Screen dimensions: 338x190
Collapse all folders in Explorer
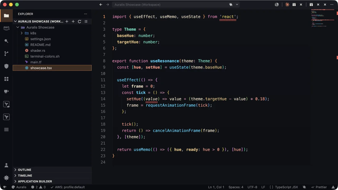[86, 21]
